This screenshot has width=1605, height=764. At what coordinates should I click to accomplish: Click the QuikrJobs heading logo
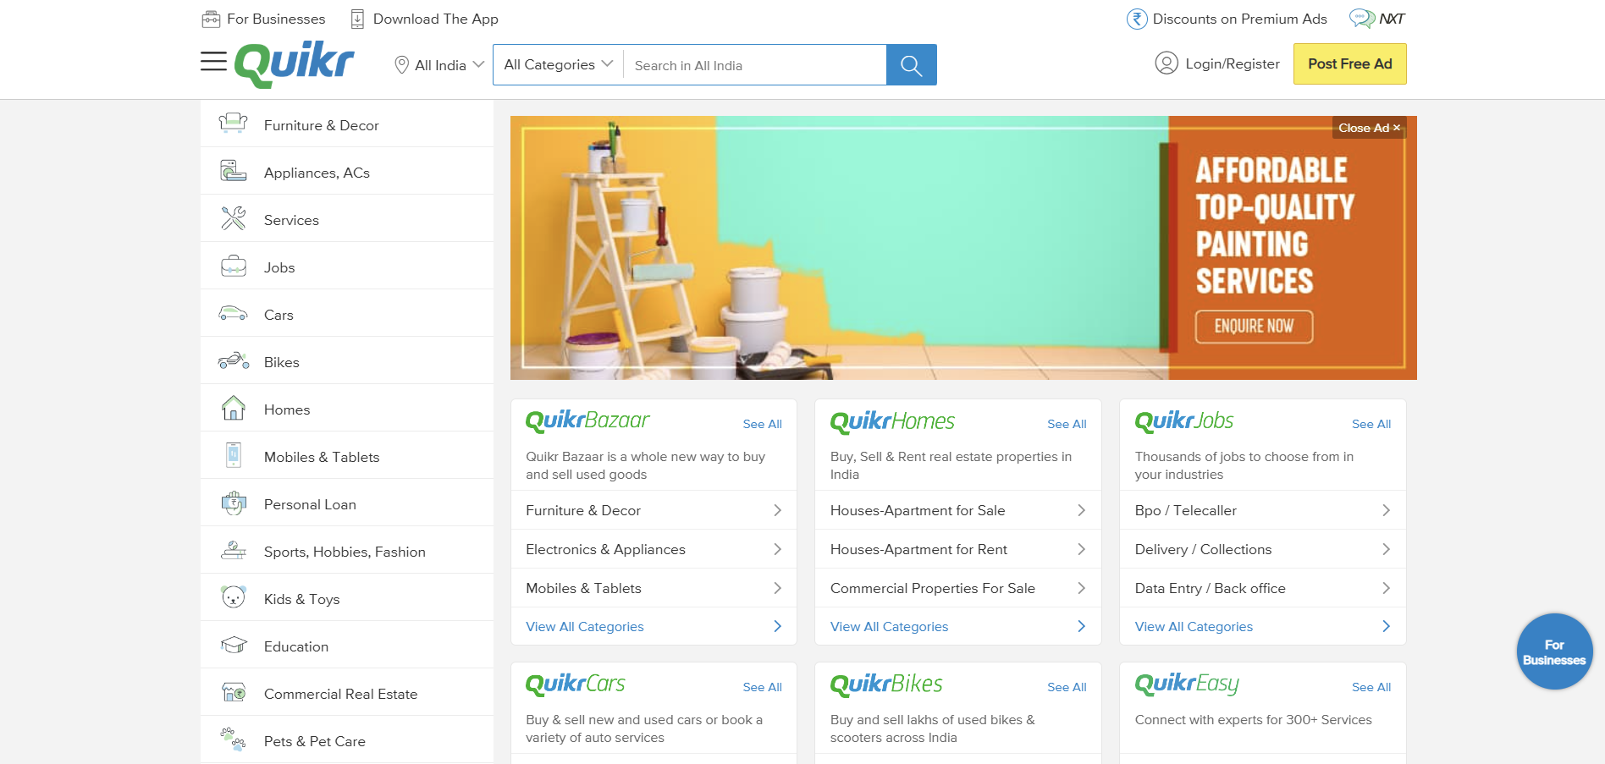pyautogui.click(x=1184, y=420)
